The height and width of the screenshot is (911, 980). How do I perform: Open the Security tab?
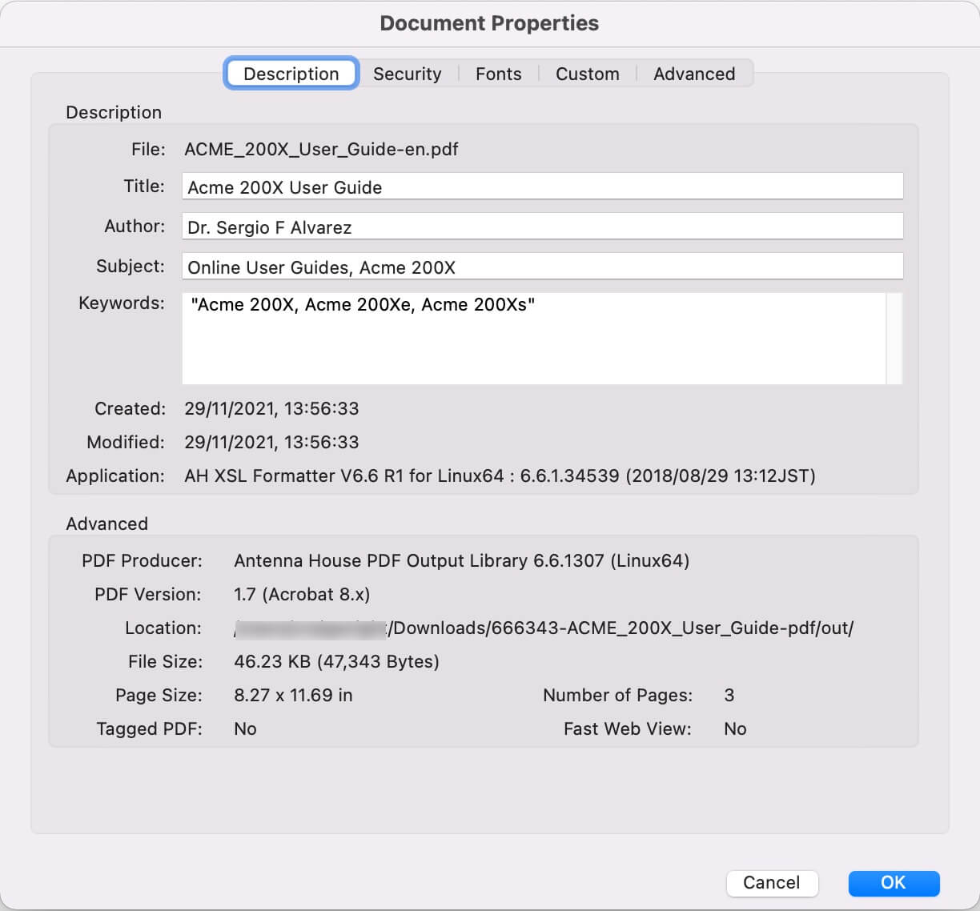(407, 74)
